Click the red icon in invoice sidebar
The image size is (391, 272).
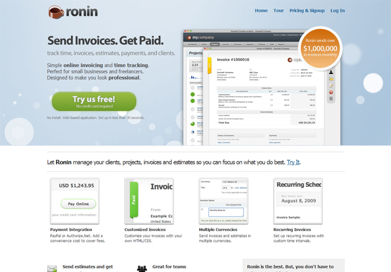(331, 93)
